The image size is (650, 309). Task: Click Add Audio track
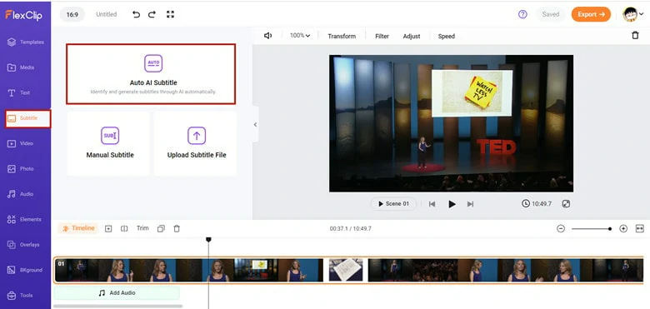(117, 293)
